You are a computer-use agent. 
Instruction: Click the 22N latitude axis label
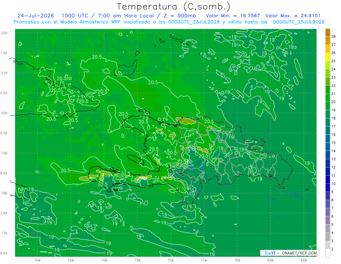tap(5, 33)
